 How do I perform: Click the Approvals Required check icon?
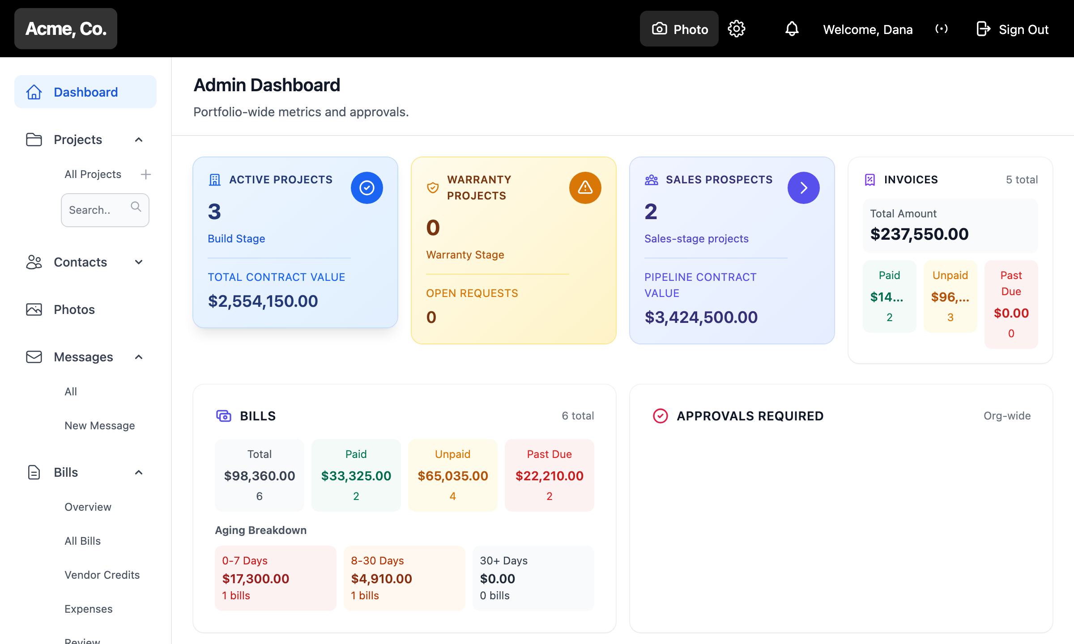click(x=661, y=416)
